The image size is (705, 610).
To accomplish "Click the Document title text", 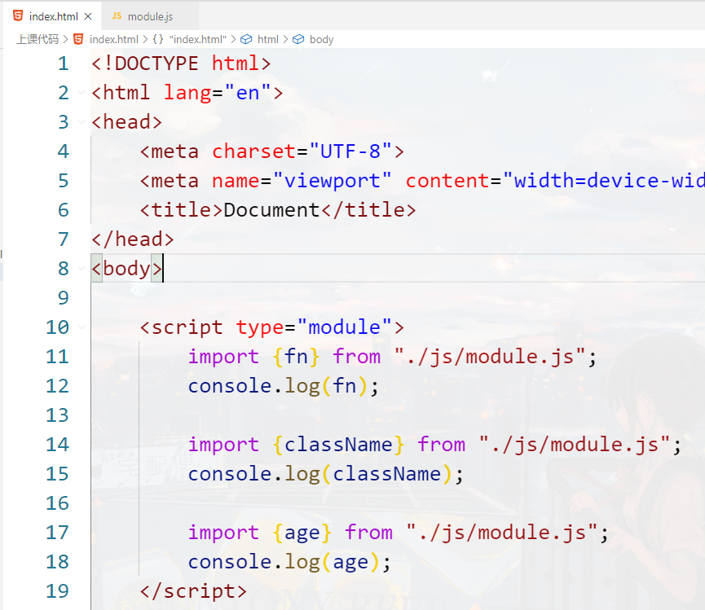I will tap(271, 210).
